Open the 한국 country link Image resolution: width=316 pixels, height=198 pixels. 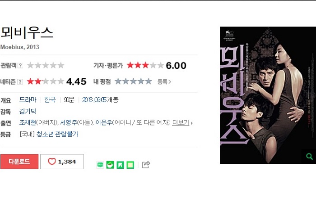[50, 100]
